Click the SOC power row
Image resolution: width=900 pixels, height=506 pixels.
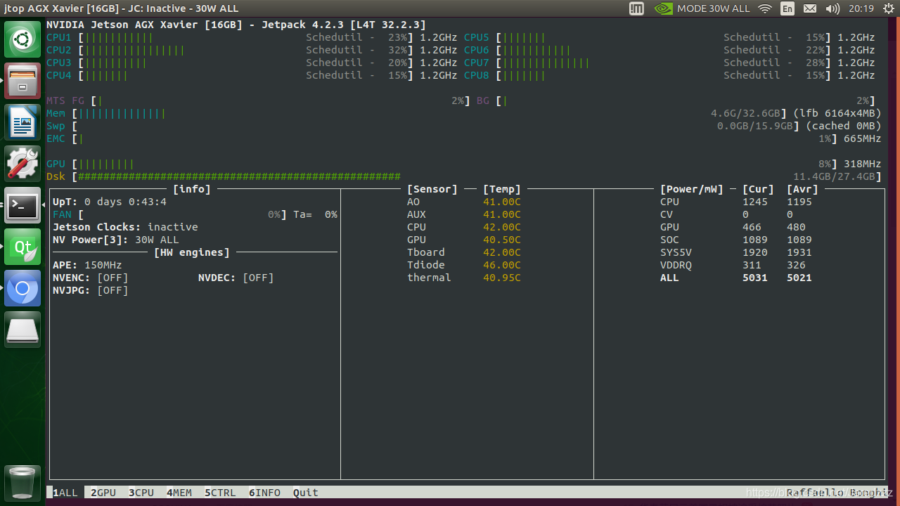point(736,240)
